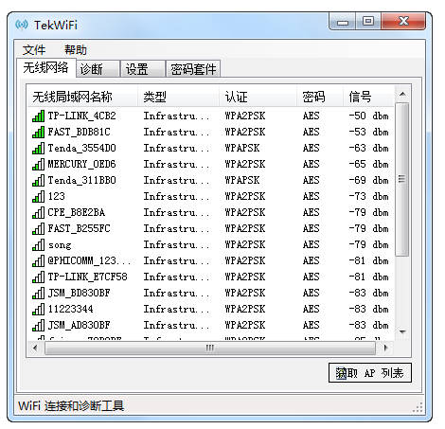Click the -63 dbm signal value
The width and height of the screenshot is (445, 429).
click(x=368, y=148)
